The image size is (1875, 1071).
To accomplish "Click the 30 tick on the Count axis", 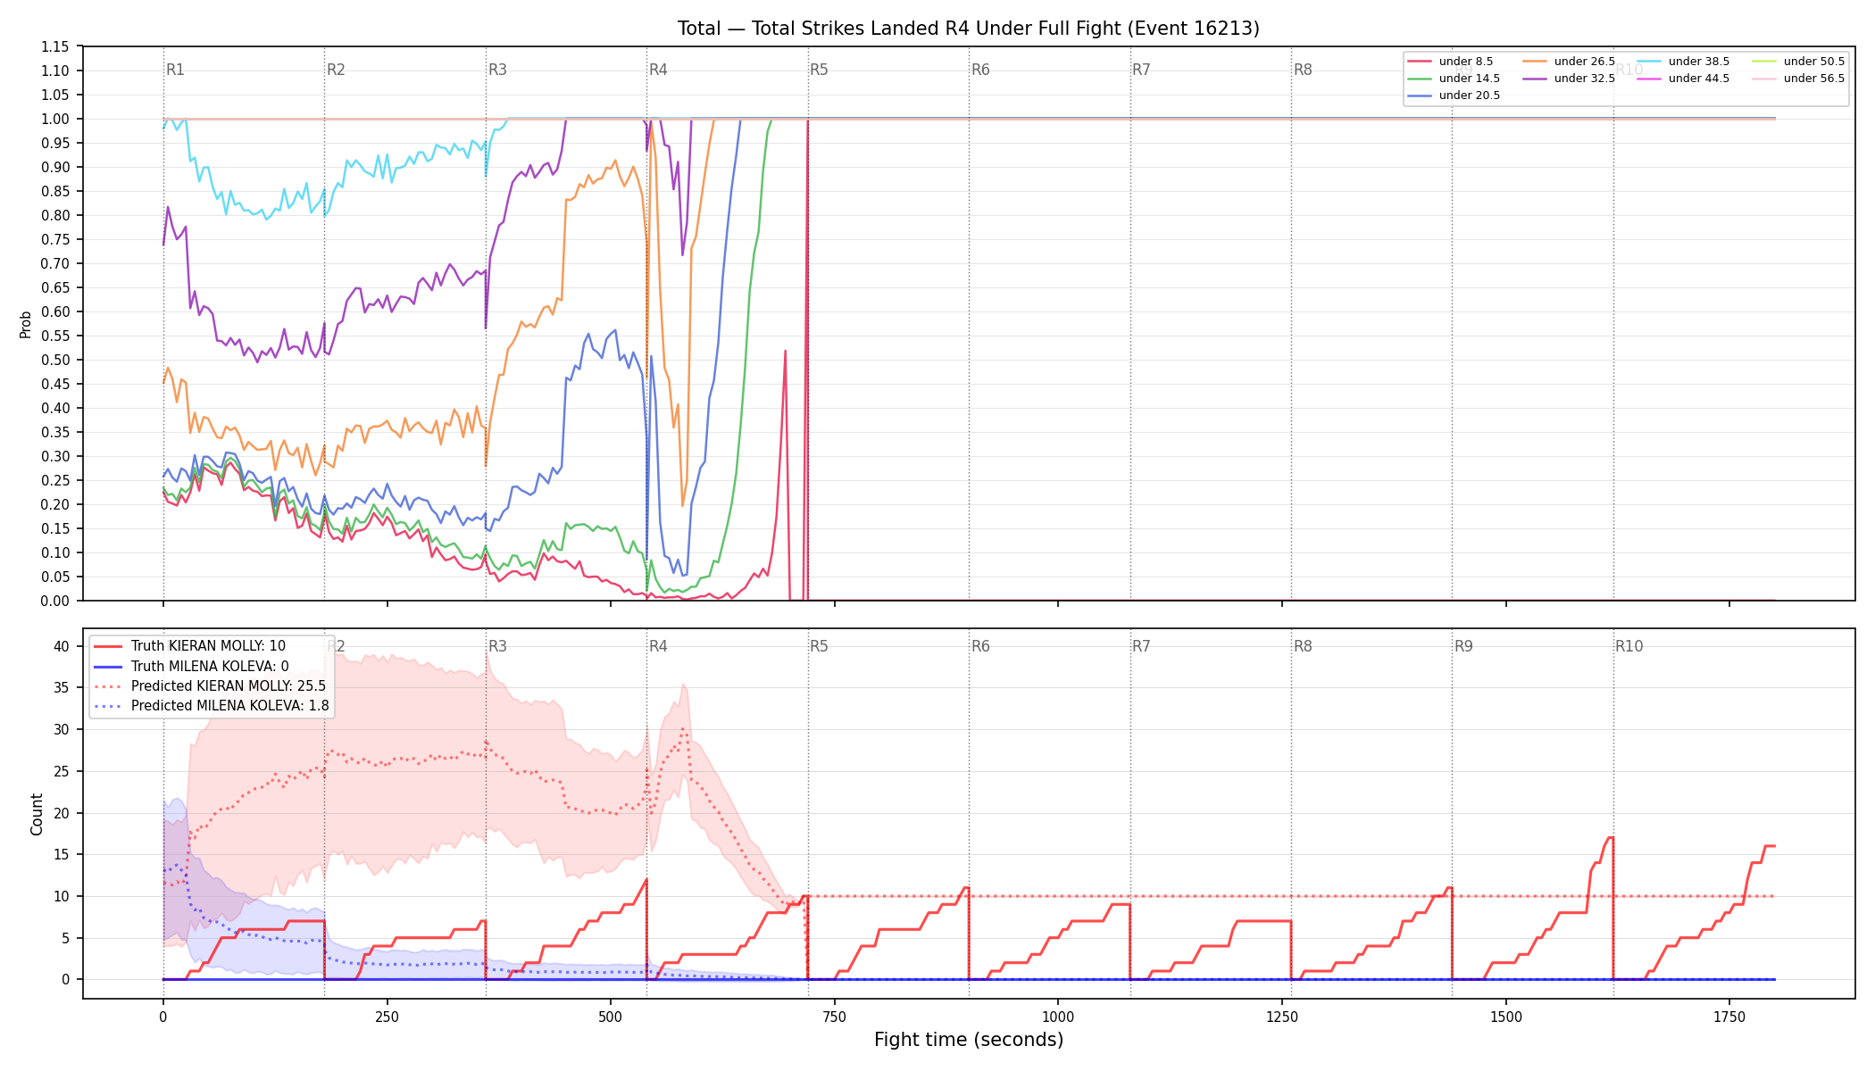I will (x=62, y=729).
